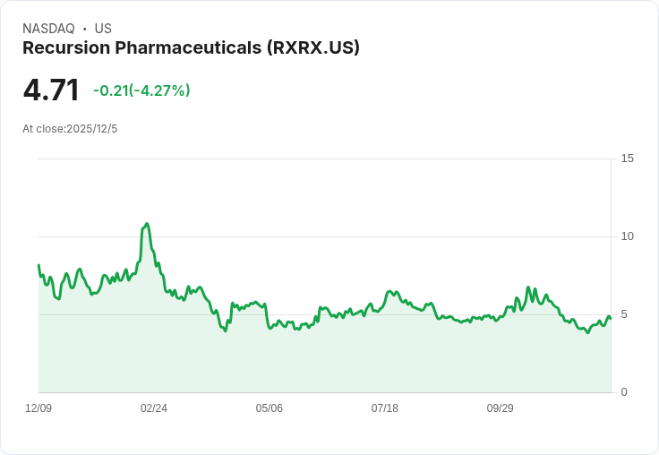This screenshot has width=659, height=455.
Task: Select the 09/29 date on x-axis
Action: click(x=501, y=408)
